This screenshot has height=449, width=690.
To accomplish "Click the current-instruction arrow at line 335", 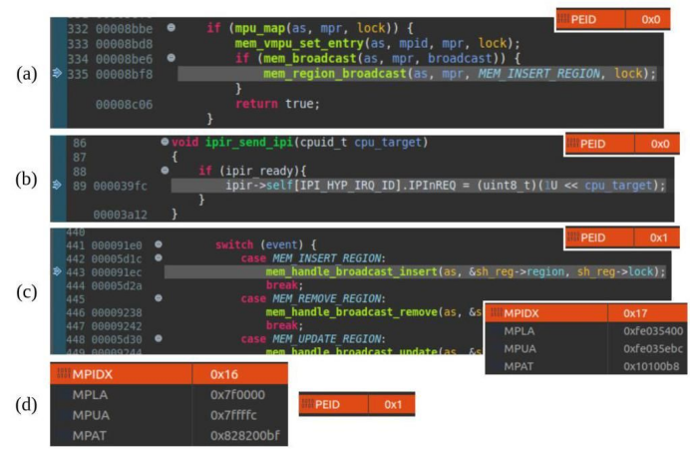I will coord(57,73).
